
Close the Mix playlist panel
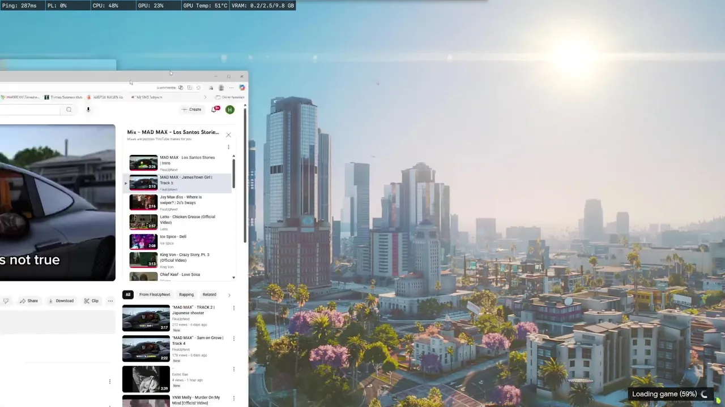tap(228, 135)
